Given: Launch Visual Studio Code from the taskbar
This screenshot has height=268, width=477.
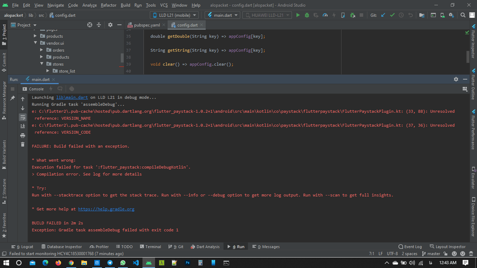Looking at the screenshot, I should (x=136, y=263).
